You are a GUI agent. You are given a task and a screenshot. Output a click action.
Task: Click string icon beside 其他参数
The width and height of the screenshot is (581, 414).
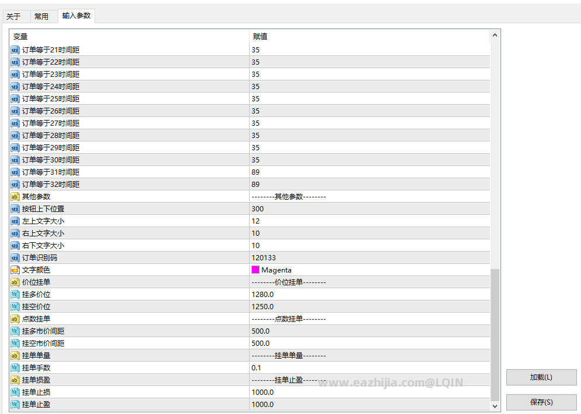pos(15,196)
